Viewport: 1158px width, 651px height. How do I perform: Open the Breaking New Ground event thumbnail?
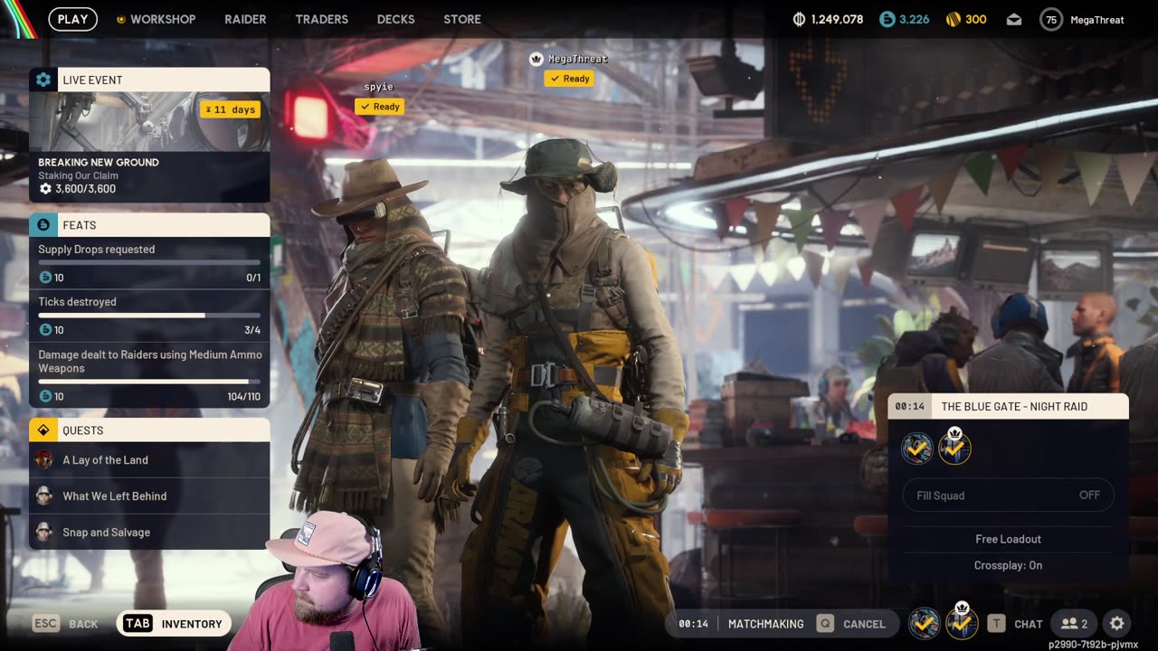click(x=149, y=121)
